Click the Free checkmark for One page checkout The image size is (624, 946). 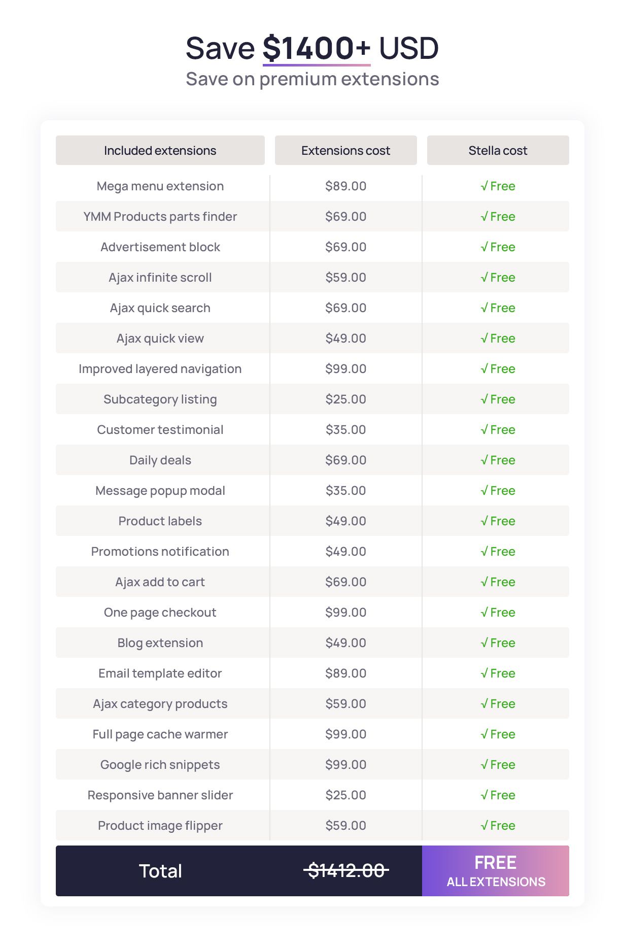coord(498,613)
